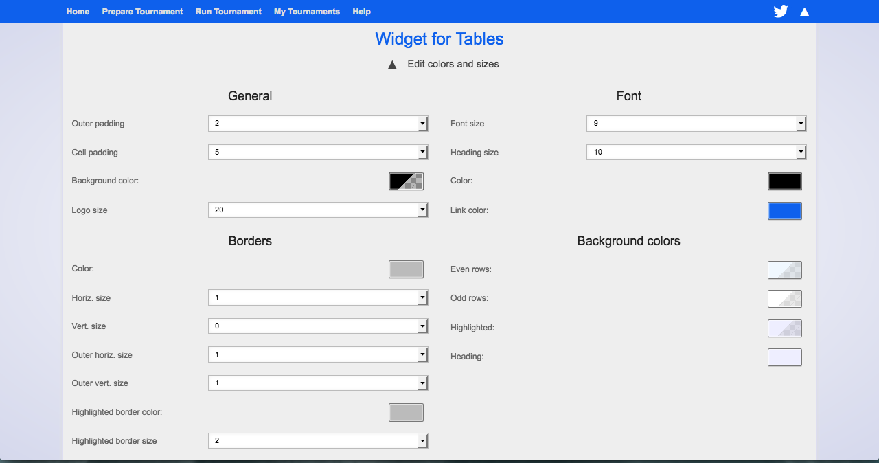The width and height of the screenshot is (879, 463).
Task: Open the Prepare Tournament menu
Action: pyautogui.click(x=142, y=12)
